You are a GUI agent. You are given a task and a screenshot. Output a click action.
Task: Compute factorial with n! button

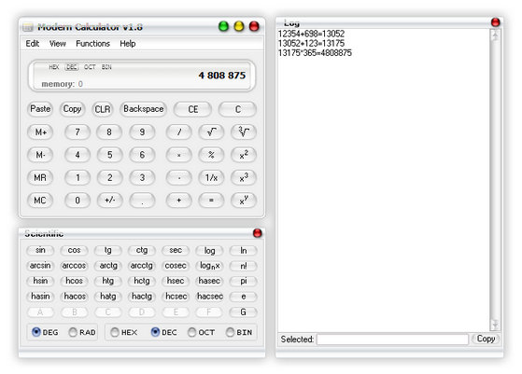[244, 266]
